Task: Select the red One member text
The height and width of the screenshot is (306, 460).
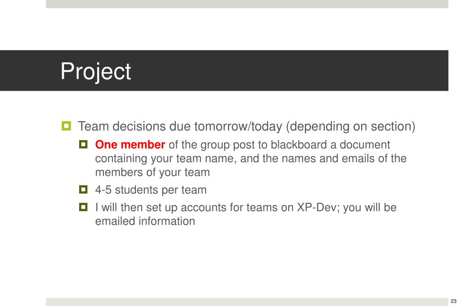Action: point(130,144)
